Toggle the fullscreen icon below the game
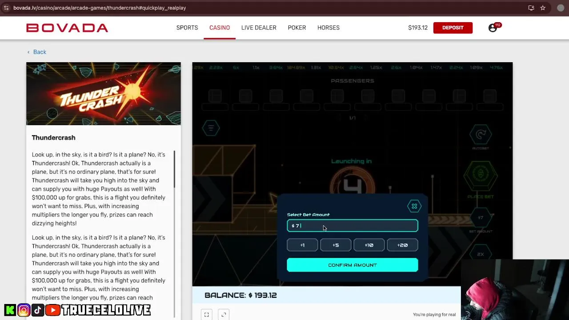Screen dimensions: 569x320 tap(207, 315)
